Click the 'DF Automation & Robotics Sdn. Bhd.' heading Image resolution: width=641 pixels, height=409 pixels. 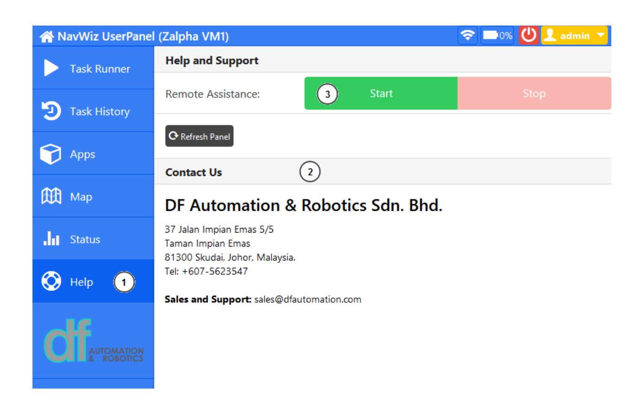tap(304, 205)
